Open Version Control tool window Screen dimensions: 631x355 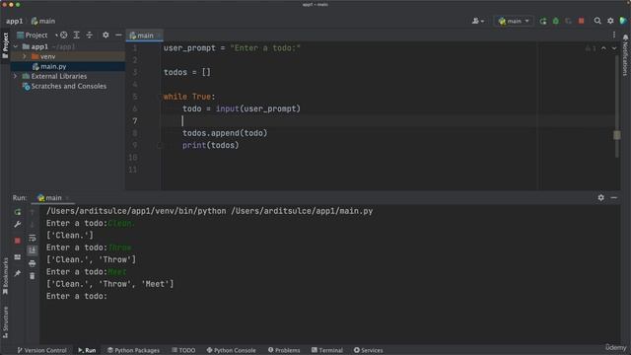coord(41,350)
